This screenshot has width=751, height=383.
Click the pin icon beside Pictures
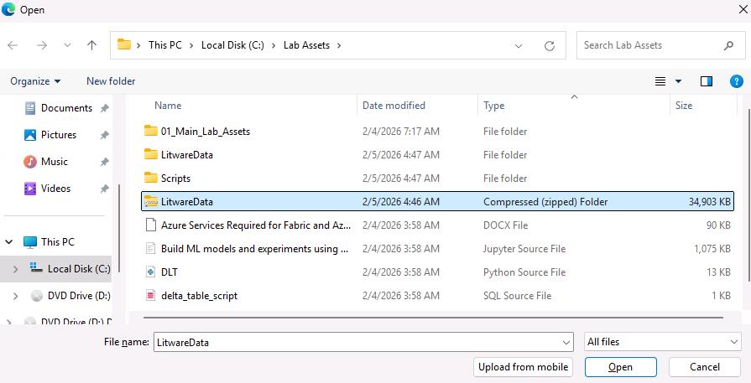[x=104, y=135]
